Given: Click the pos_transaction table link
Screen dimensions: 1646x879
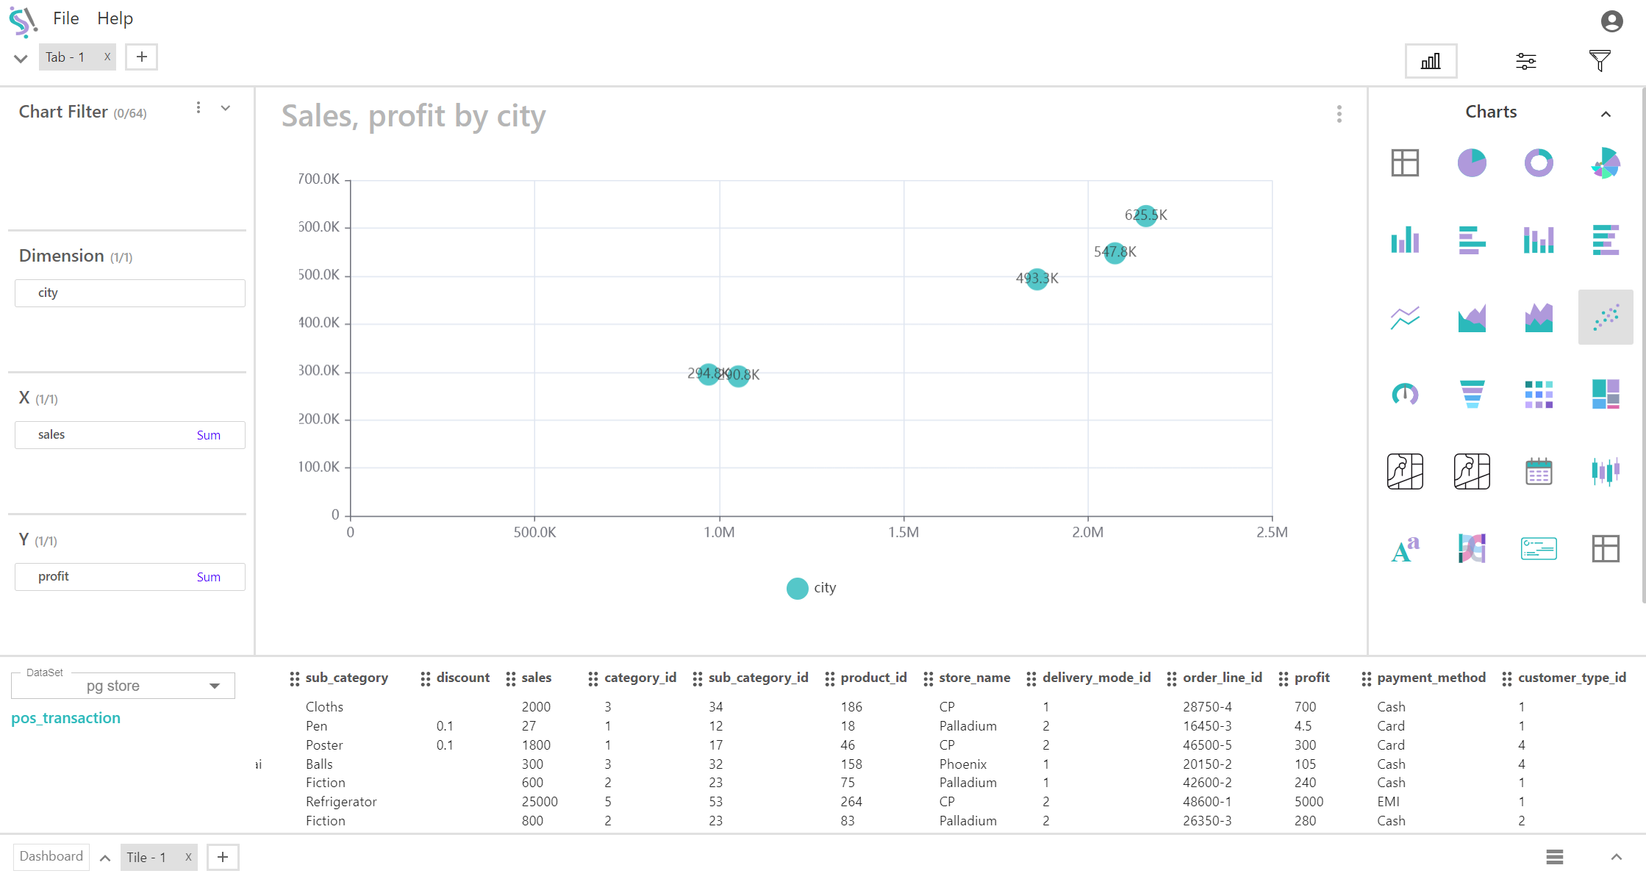Looking at the screenshot, I should pos(65,718).
